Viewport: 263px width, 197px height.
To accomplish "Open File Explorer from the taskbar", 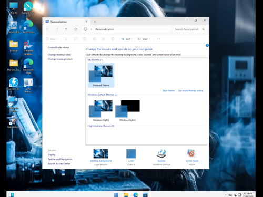I will [x=126, y=195].
